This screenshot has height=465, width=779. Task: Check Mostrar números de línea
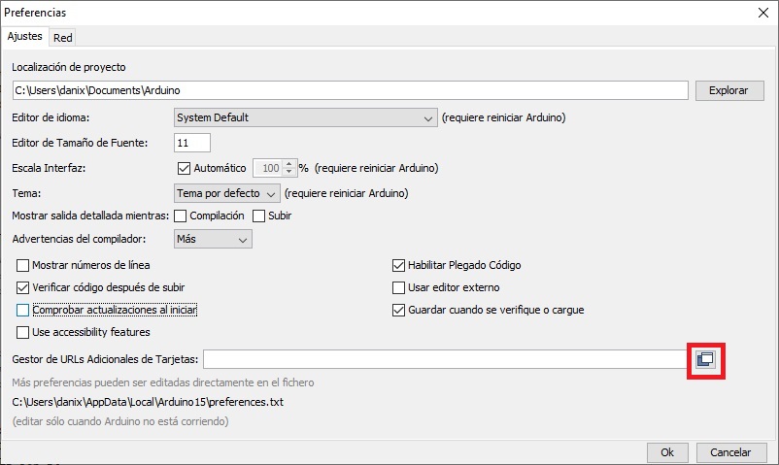pos(23,265)
